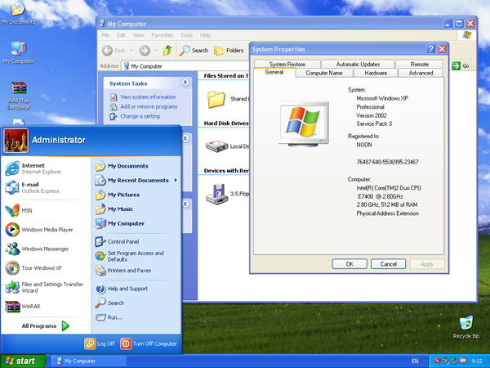Click the Up folder toolbar icon
This screenshot has width=490, height=368.
pyautogui.click(x=167, y=50)
